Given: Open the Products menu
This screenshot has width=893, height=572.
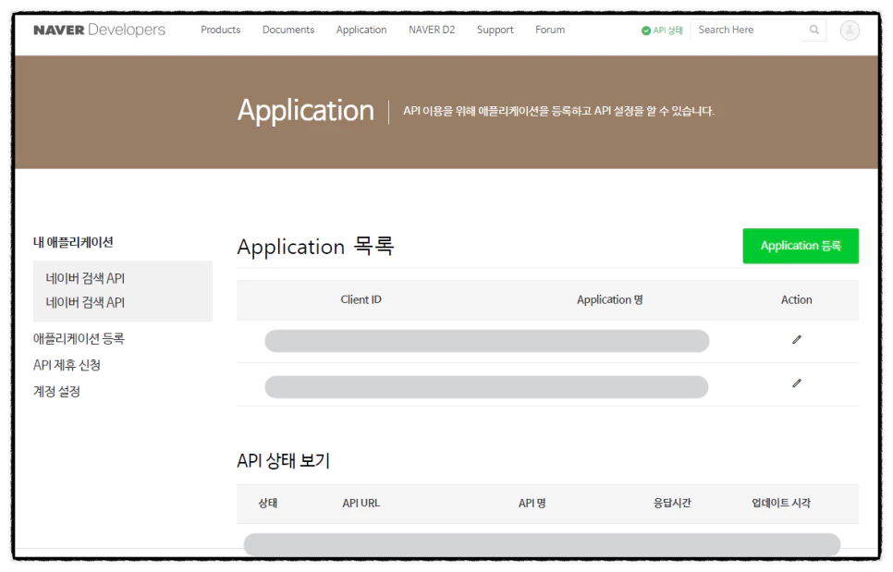Looking at the screenshot, I should click(x=220, y=30).
